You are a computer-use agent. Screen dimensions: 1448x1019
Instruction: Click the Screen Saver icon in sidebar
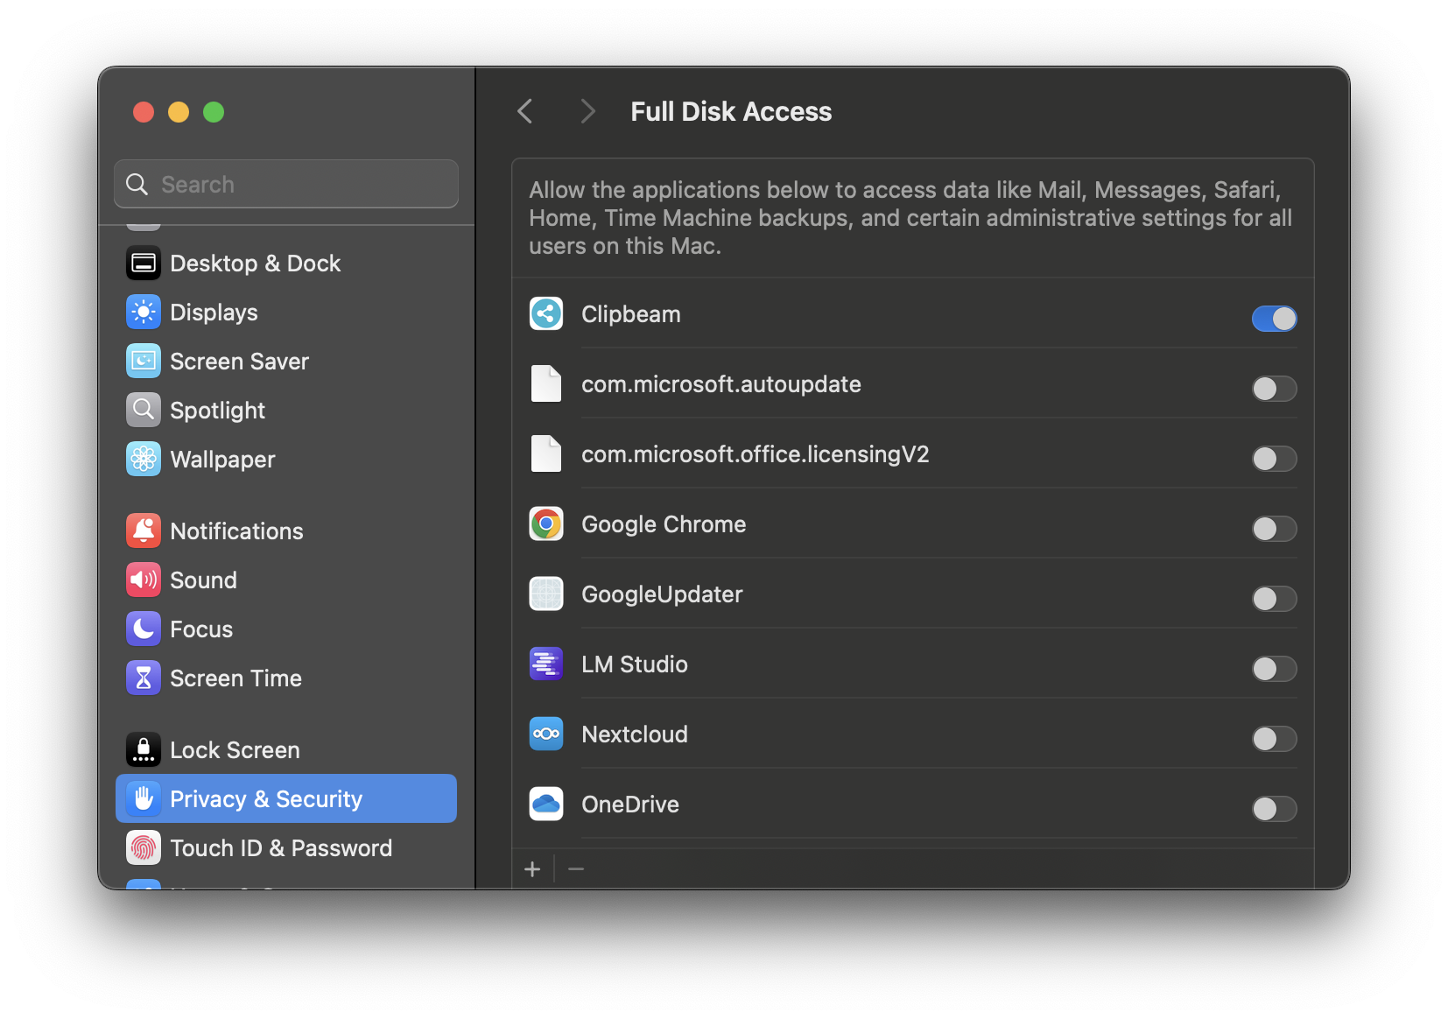(144, 361)
